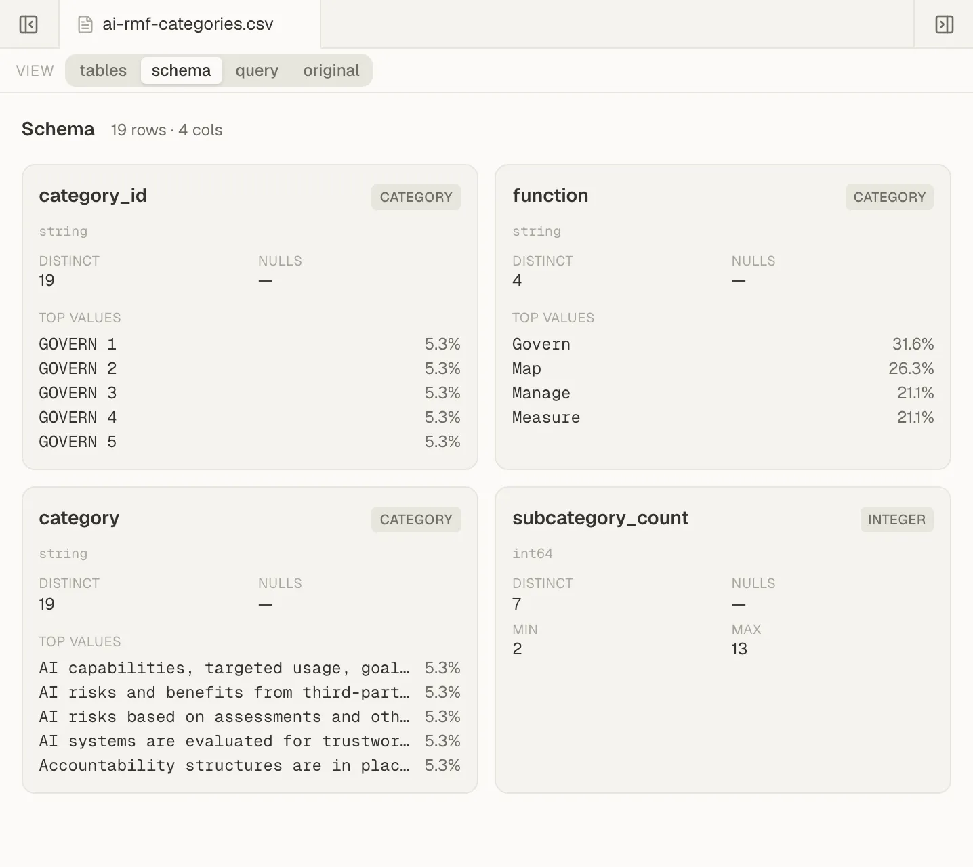Image resolution: width=973 pixels, height=867 pixels.
Task: Click the subcategory_count column heading
Action: coord(600,518)
